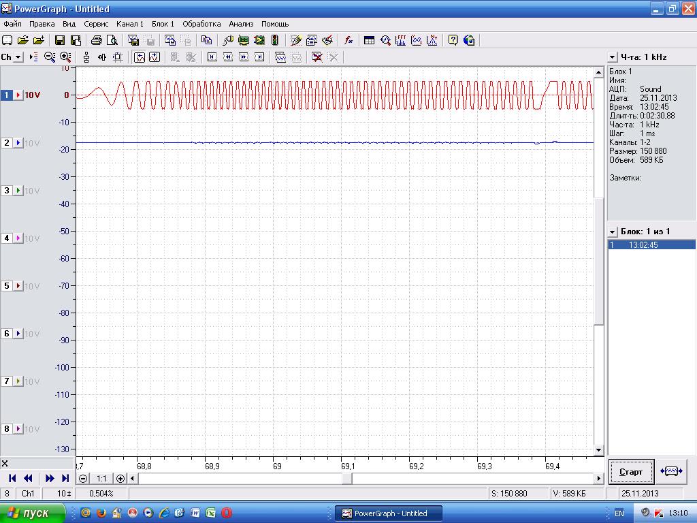Enable channel 3 in the channel list
The width and height of the screenshot is (697, 523).
7,191
